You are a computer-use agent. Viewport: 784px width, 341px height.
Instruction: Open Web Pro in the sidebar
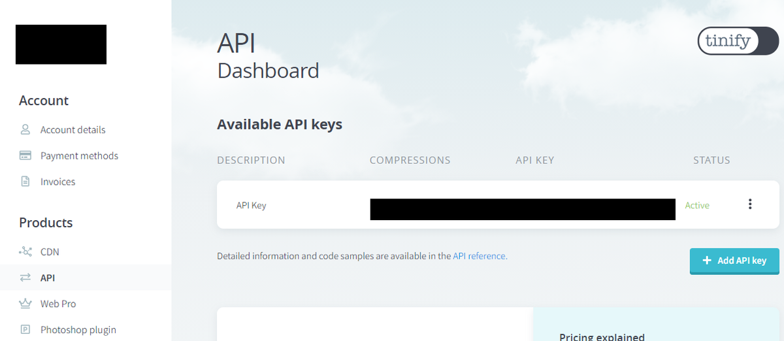(x=58, y=304)
